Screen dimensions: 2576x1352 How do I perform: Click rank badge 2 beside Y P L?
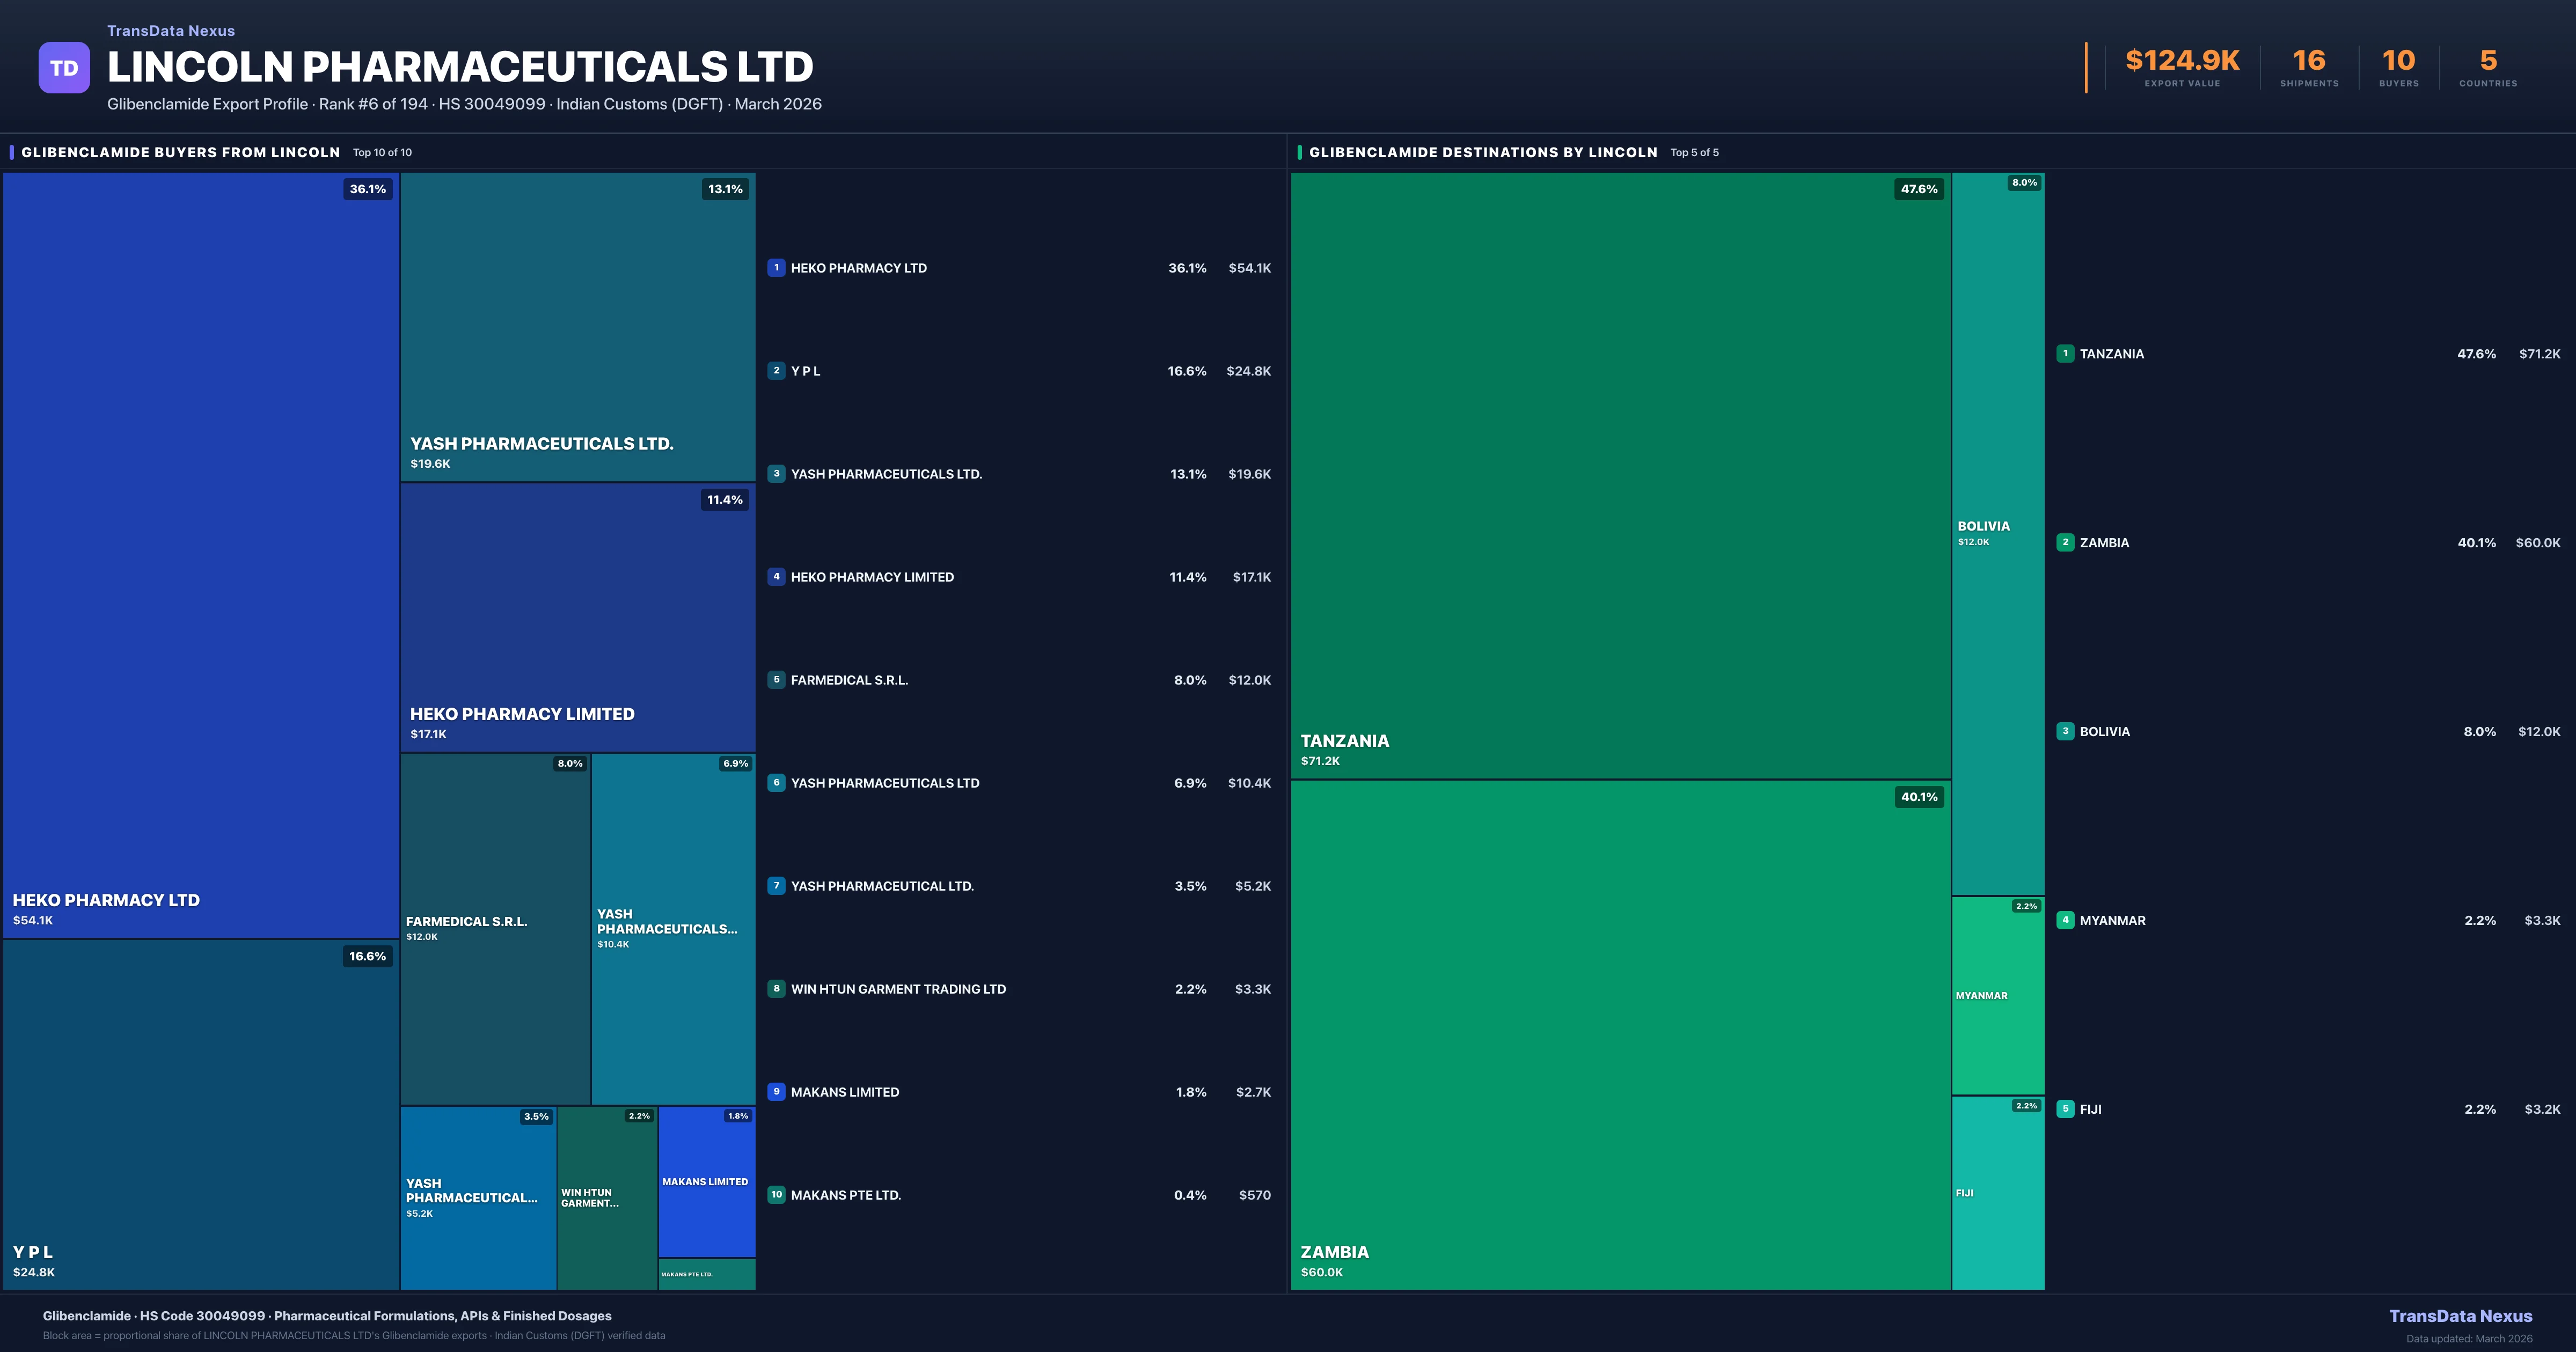[x=776, y=370]
